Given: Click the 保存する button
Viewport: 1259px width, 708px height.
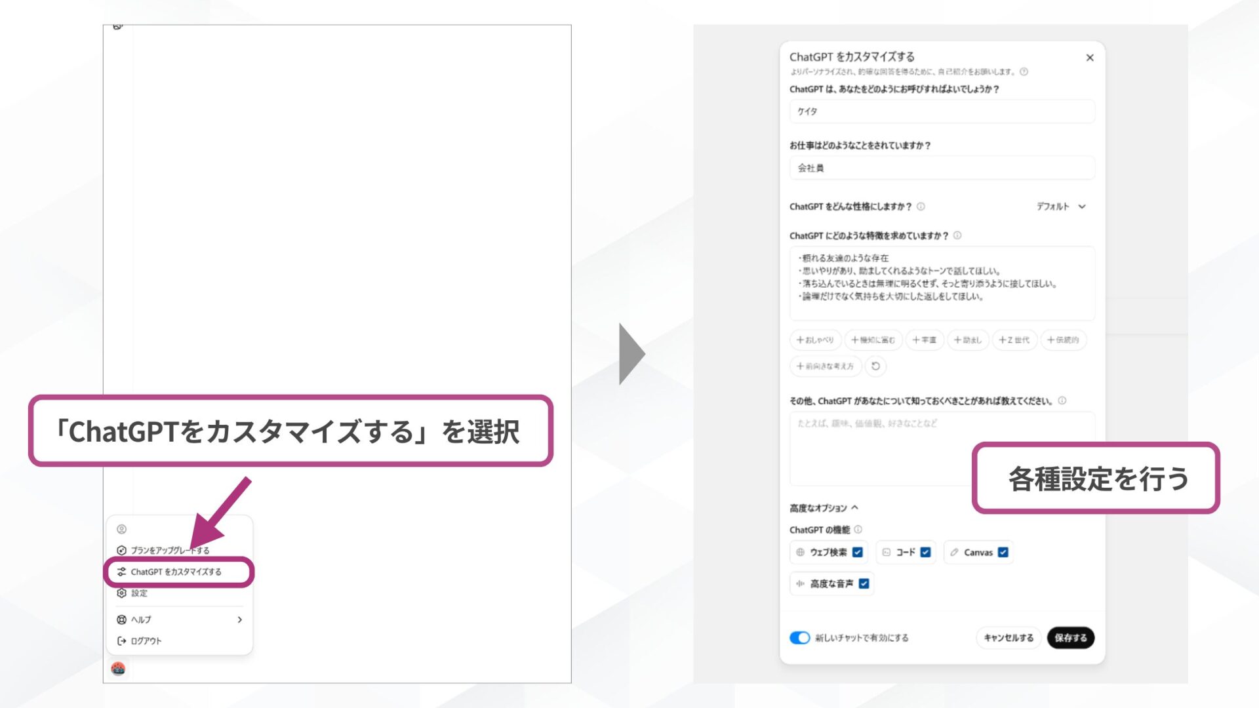Looking at the screenshot, I should (1071, 638).
